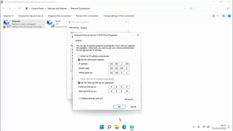The image size is (233, 131).
Task: Open File Explorer from taskbar
Action: [x=117, y=127]
